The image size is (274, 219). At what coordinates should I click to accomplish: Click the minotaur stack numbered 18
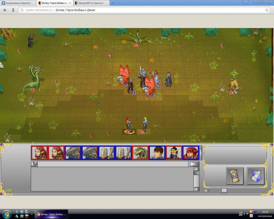[x=234, y=86]
